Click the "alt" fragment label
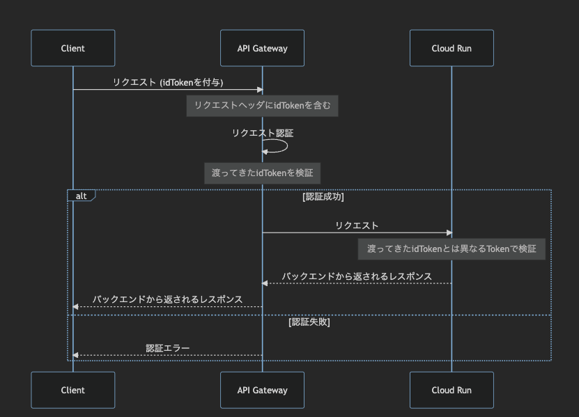579x417 pixels. point(82,196)
